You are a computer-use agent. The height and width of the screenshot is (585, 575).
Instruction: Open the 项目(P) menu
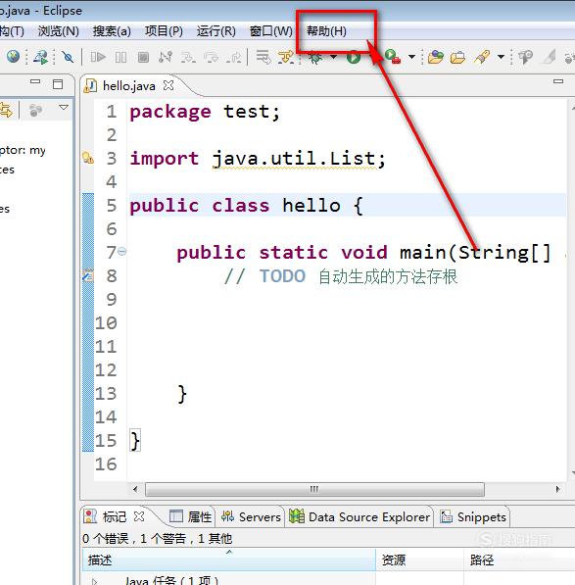tap(164, 31)
